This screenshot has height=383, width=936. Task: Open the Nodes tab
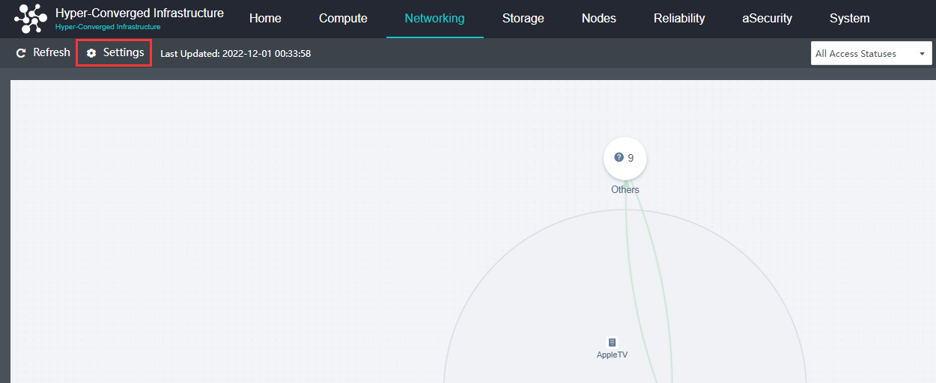pos(598,19)
